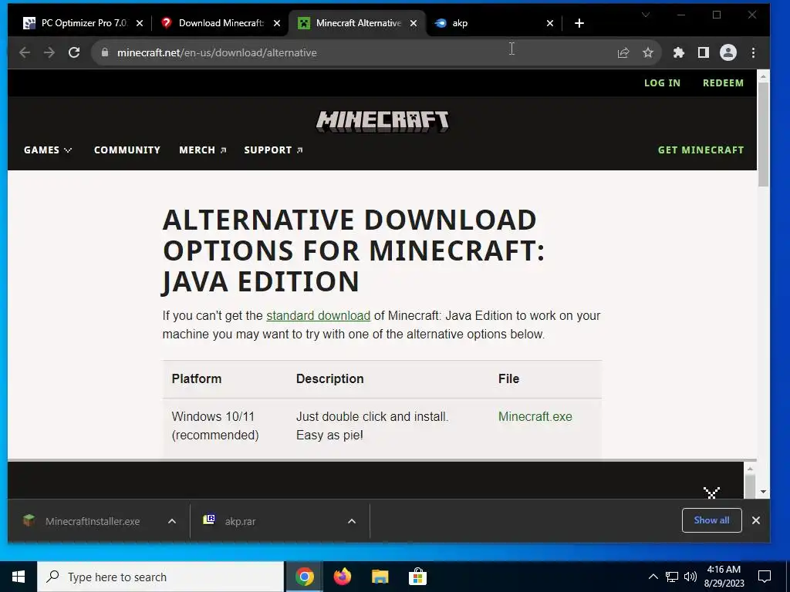Click the address bar URL
Screen dimensions: 790x592
(217, 52)
